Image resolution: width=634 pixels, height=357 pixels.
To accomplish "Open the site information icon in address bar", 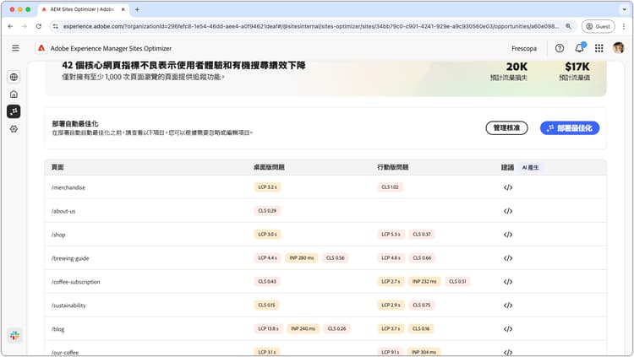I will [56, 26].
